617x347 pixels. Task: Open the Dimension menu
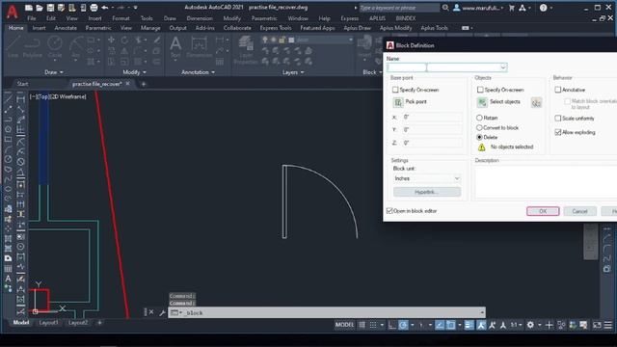coord(200,18)
